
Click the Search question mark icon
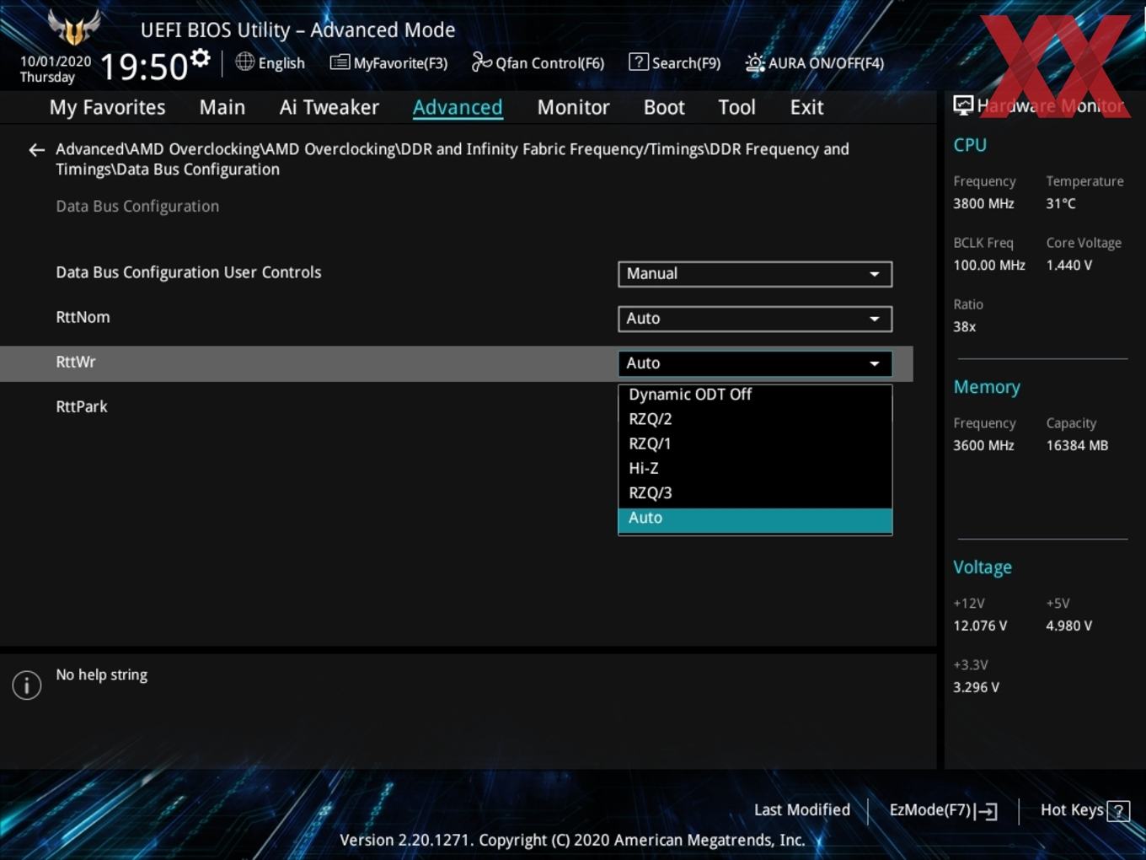pos(639,62)
